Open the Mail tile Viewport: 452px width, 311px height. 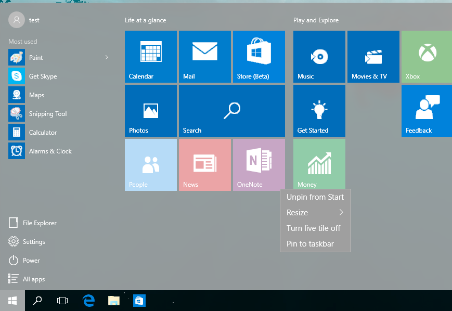(204, 57)
